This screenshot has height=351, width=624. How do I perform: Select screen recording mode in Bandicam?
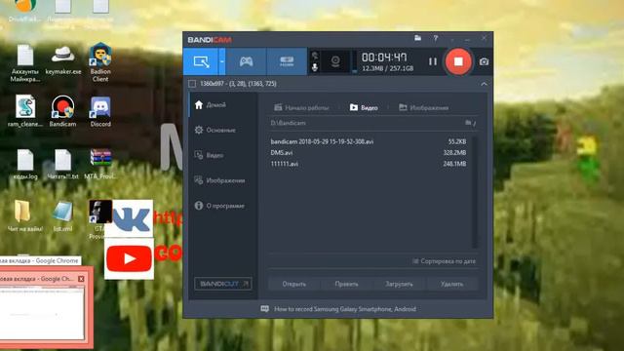pyautogui.click(x=201, y=61)
